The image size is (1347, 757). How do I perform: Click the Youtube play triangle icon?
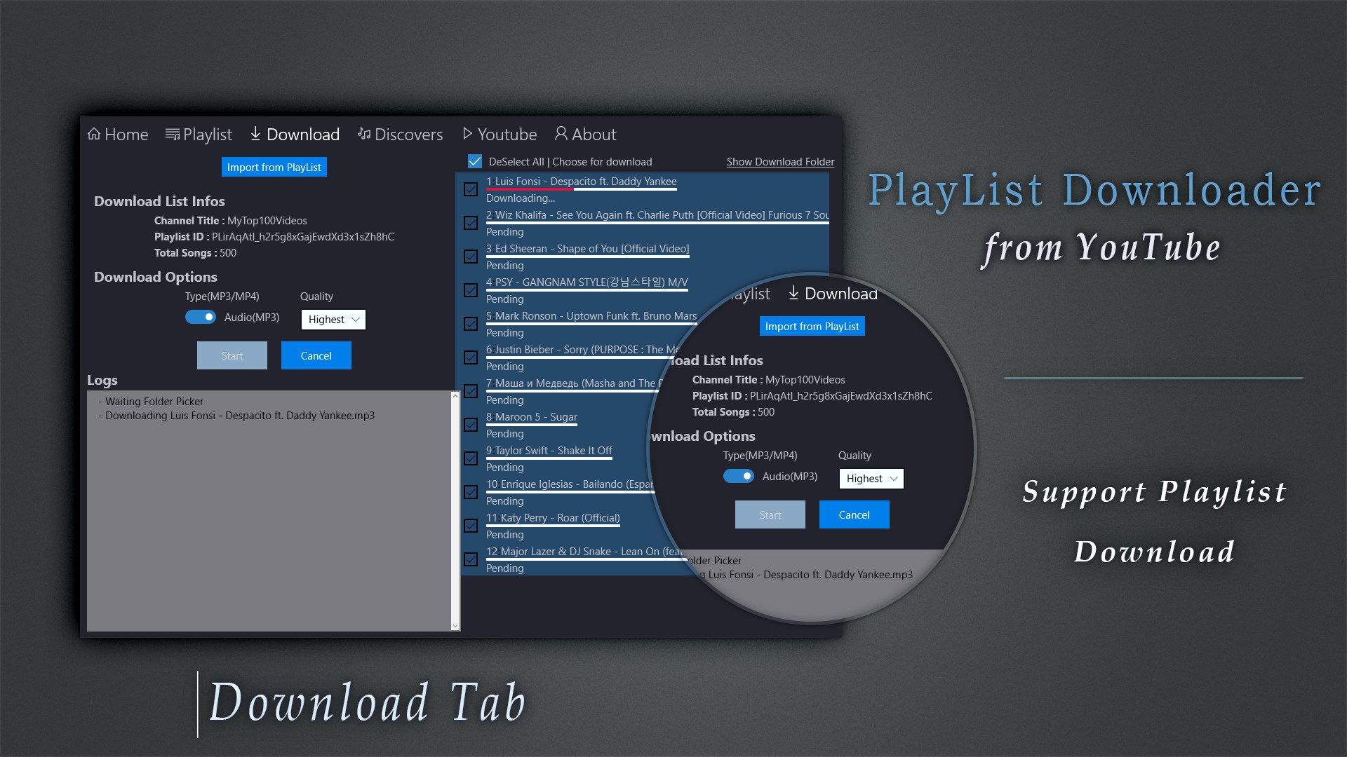click(467, 133)
